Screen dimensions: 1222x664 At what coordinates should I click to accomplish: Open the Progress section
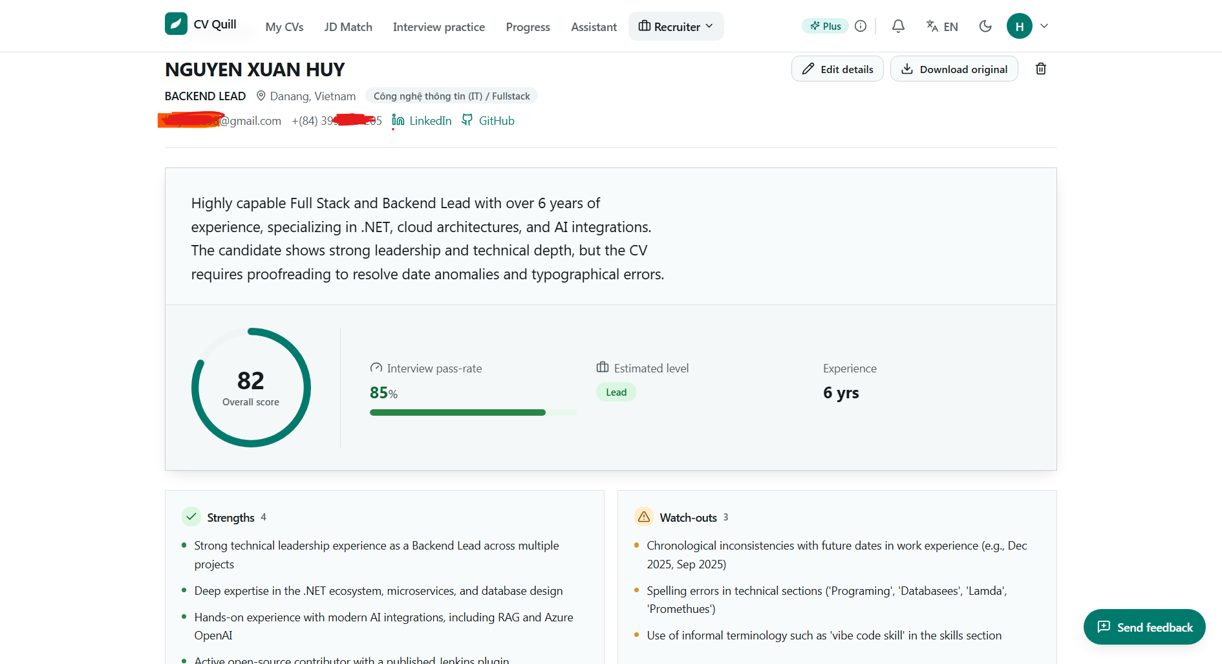point(528,27)
